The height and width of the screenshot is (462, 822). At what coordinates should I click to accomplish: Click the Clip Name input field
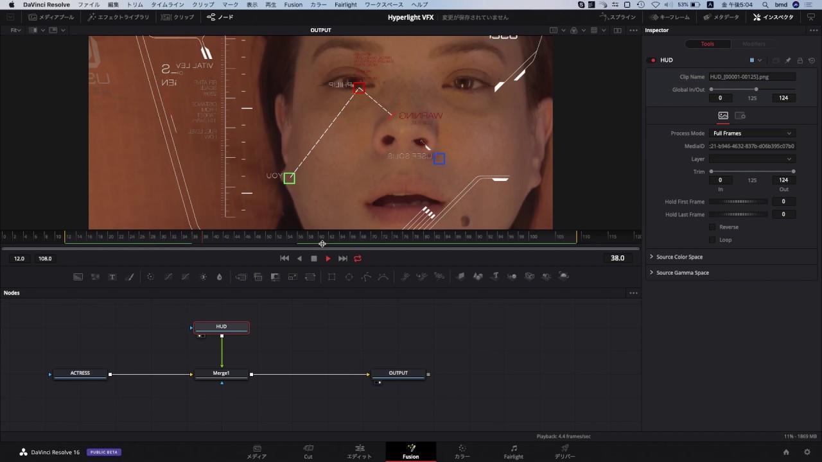(751, 76)
